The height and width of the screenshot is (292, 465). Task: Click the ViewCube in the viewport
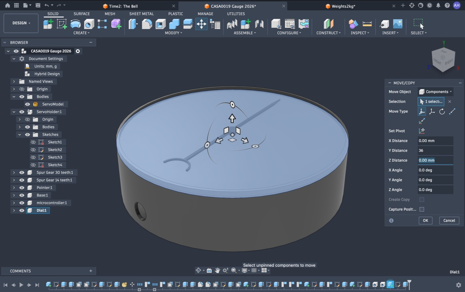point(443,60)
